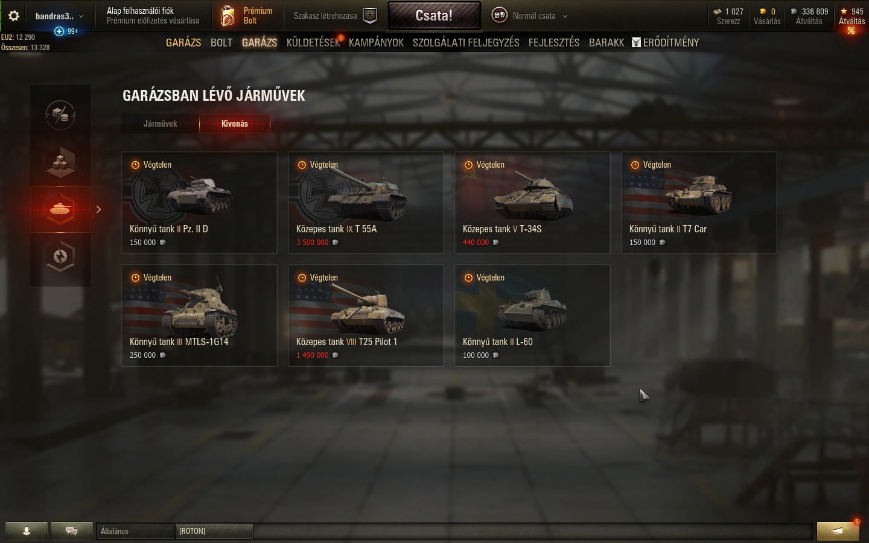Open the storage crates sidebar icon

coord(60,162)
